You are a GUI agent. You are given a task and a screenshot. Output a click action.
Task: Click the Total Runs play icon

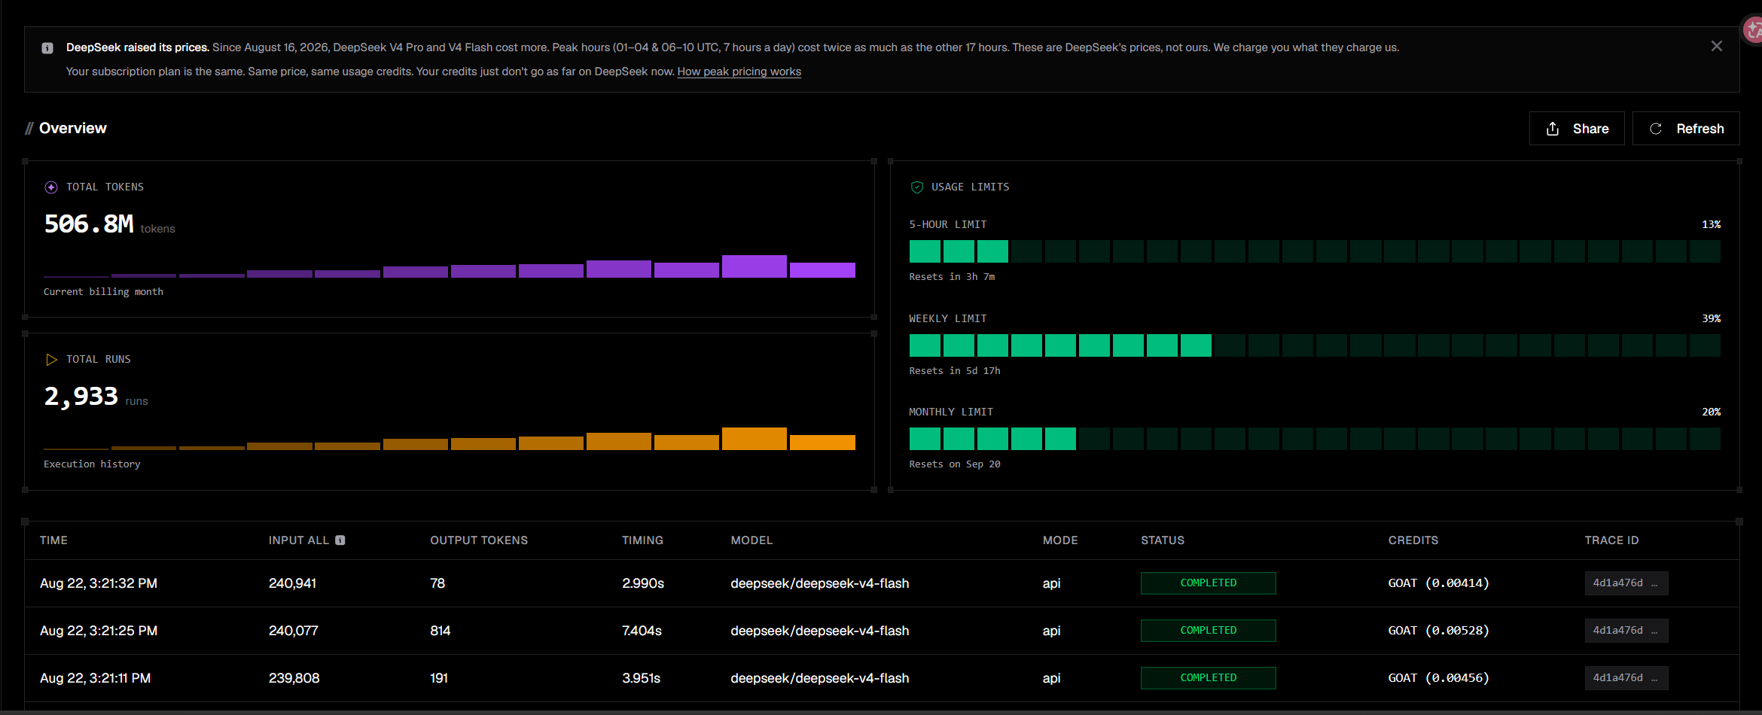pos(51,360)
